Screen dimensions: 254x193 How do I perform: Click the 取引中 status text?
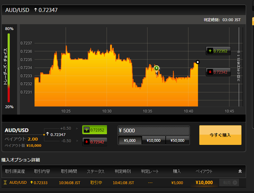pyautogui.click(x=96, y=182)
